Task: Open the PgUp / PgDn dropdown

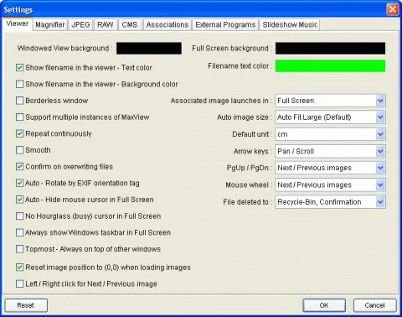Action: (x=330, y=168)
